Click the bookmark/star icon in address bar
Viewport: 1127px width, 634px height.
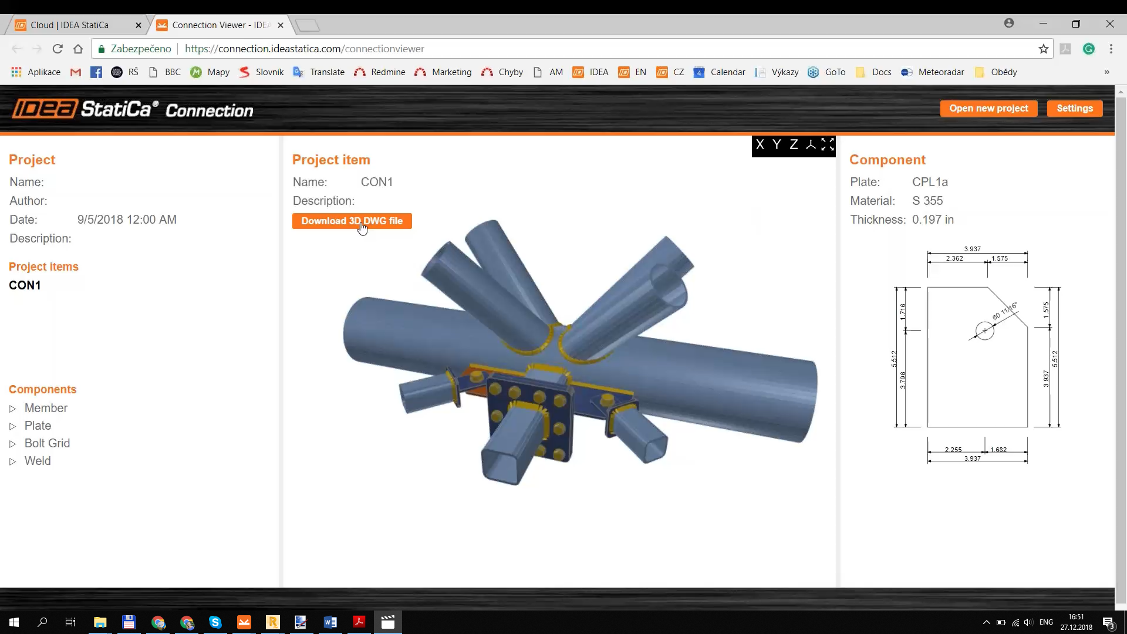[x=1044, y=49]
